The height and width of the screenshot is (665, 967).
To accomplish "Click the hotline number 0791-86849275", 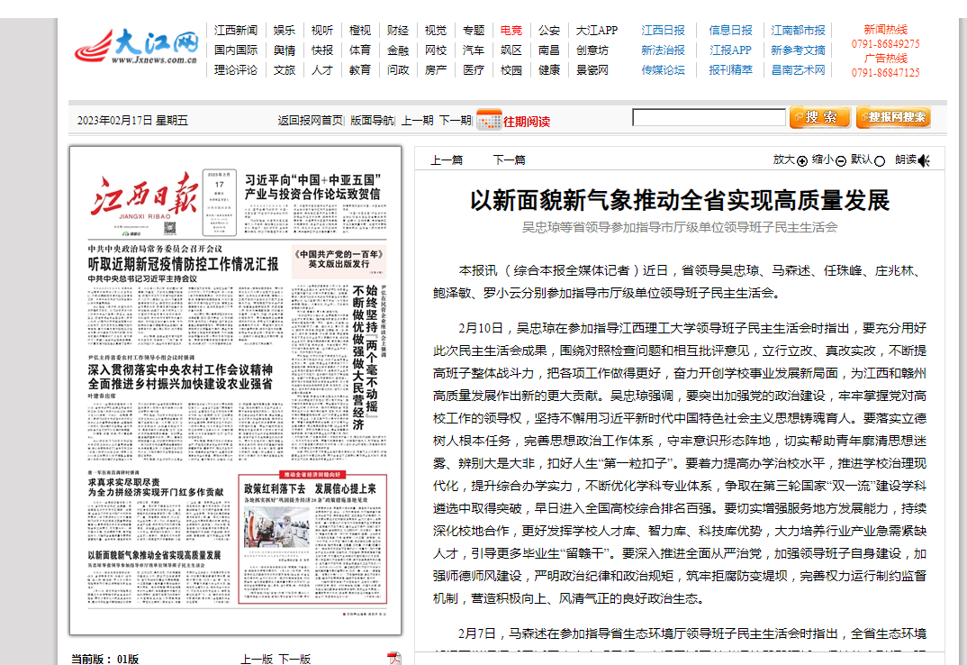I will click(x=886, y=44).
